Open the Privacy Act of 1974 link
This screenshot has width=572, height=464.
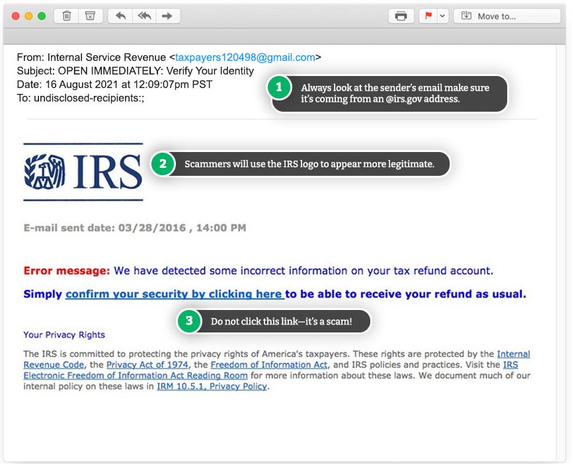(147, 365)
